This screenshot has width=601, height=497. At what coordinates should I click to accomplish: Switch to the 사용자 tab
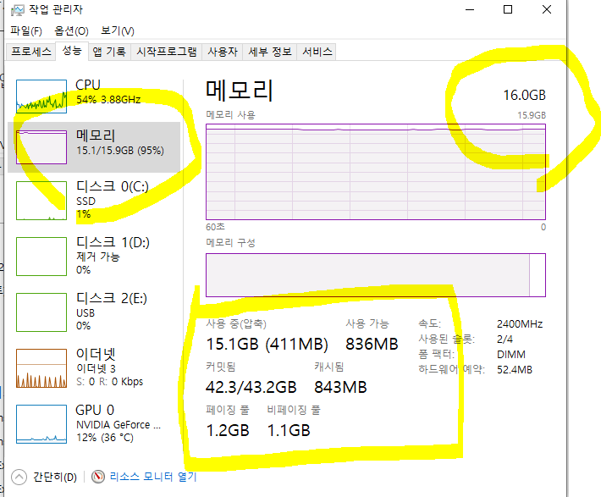click(x=223, y=52)
